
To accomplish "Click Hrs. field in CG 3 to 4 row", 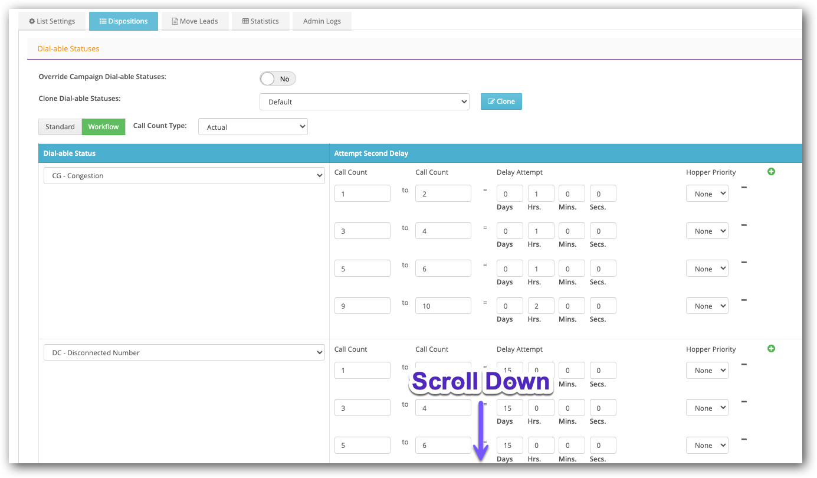I will tap(541, 231).
